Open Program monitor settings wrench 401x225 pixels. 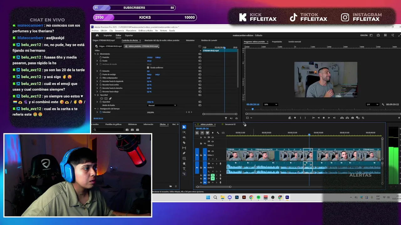pyautogui.click(x=383, y=104)
